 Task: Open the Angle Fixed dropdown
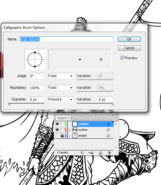[61, 76]
